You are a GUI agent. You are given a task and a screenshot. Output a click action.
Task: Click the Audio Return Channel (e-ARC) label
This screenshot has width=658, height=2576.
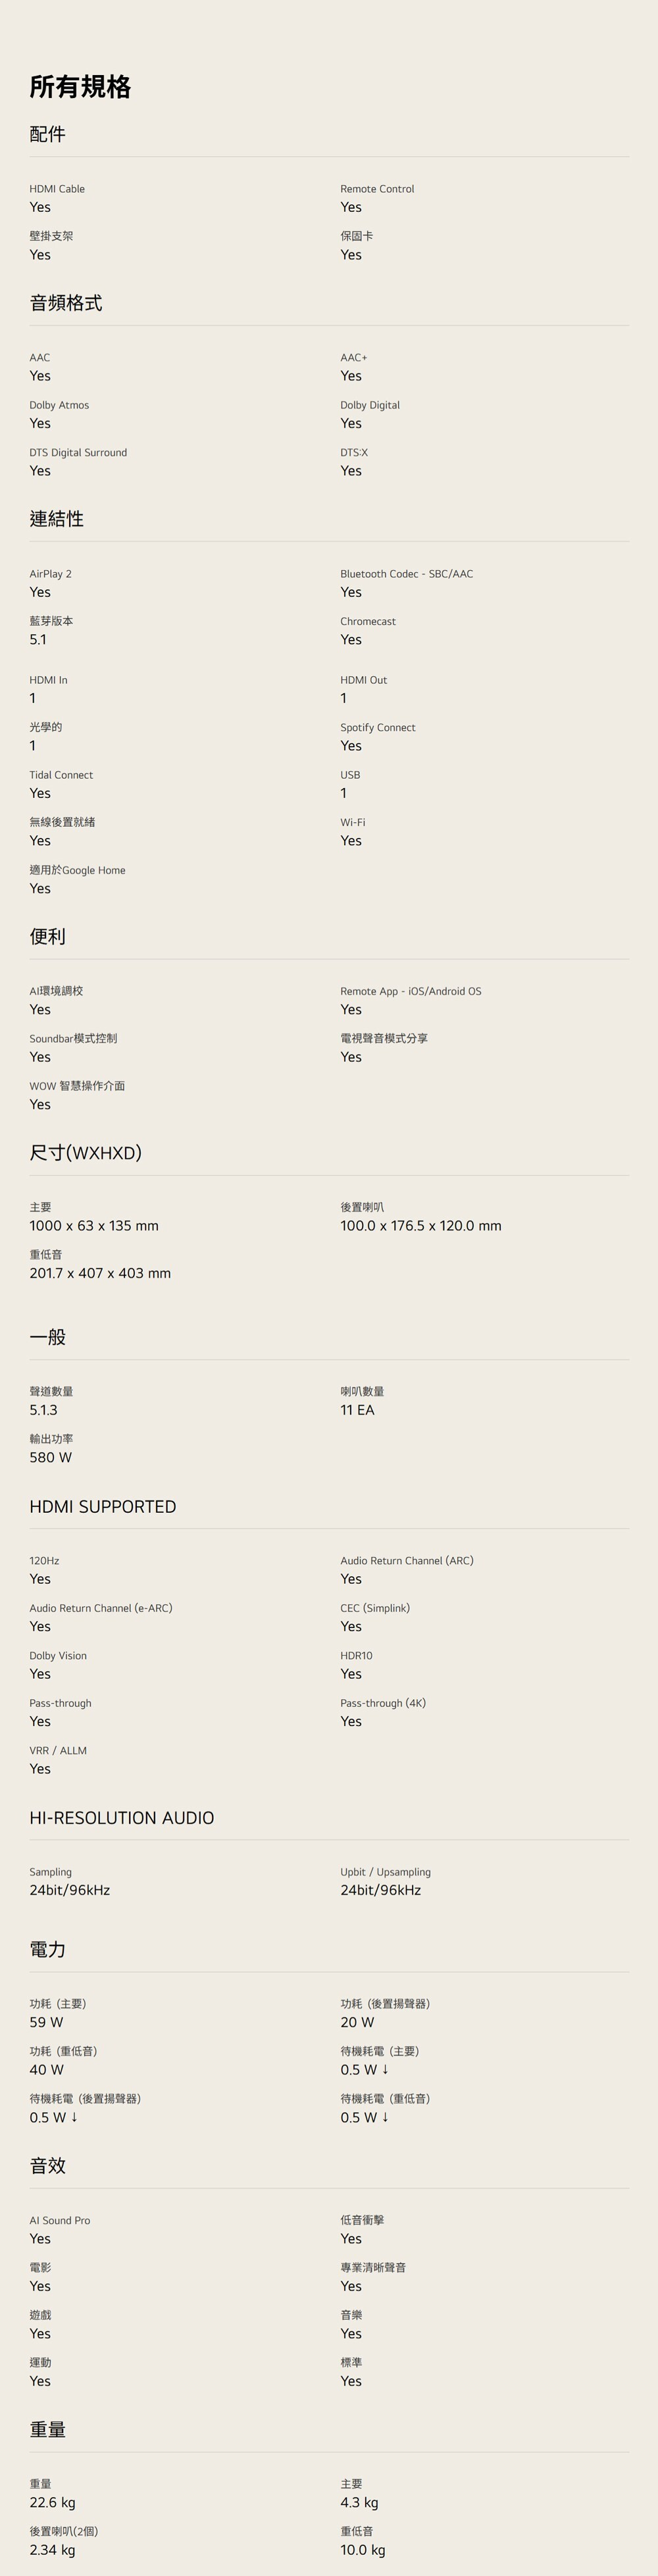[100, 1608]
